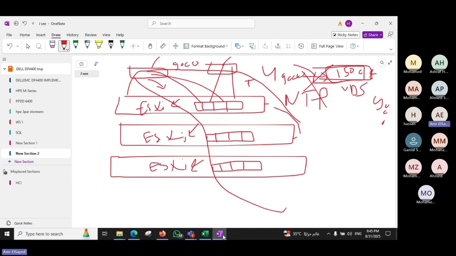This screenshot has width=456, height=256.
Task: Open Quick Notes at the bottom
Action: click(23, 223)
